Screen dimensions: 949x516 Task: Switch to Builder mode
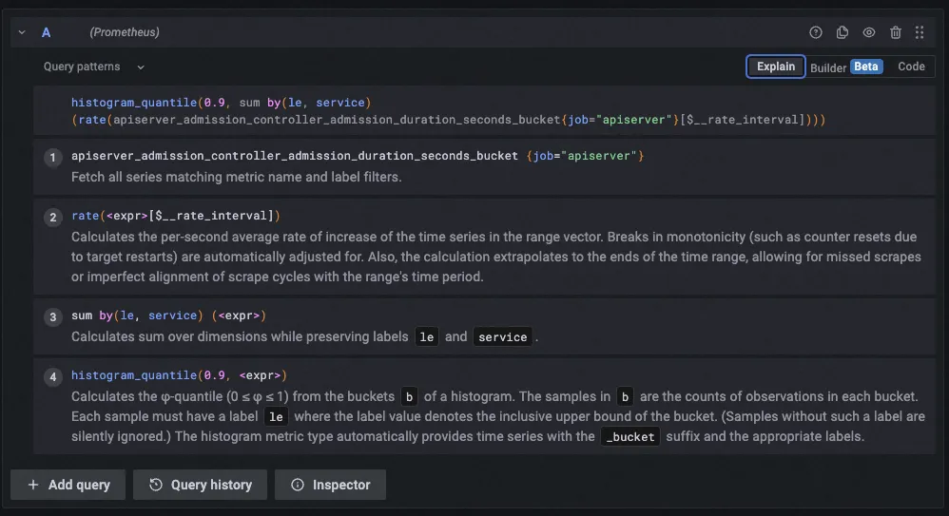click(828, 67)
